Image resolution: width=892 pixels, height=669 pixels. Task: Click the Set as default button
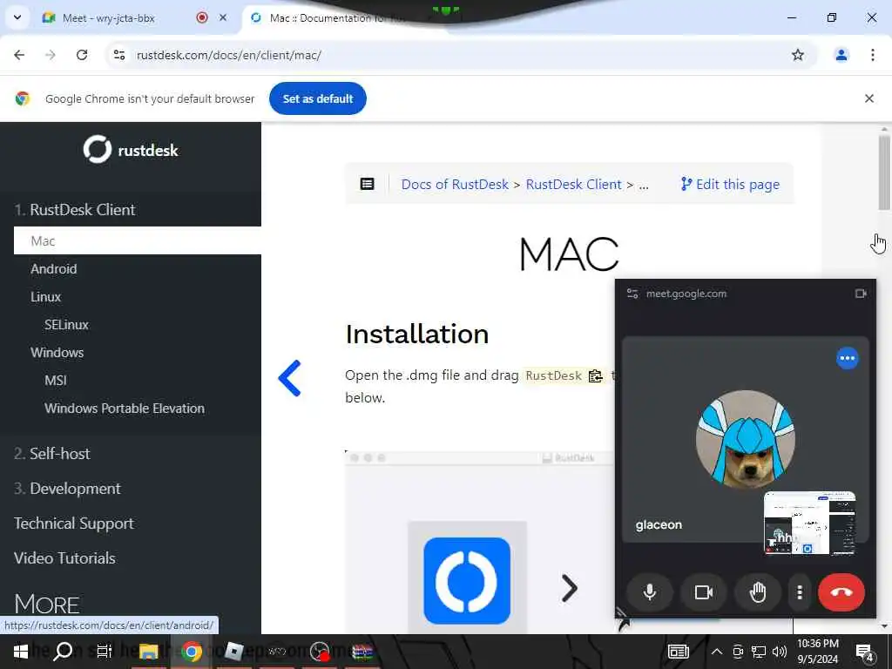coord(318,99)
